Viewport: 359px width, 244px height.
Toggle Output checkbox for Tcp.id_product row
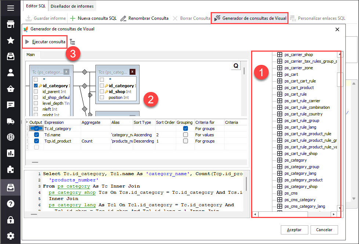click(x=36, y=141)
